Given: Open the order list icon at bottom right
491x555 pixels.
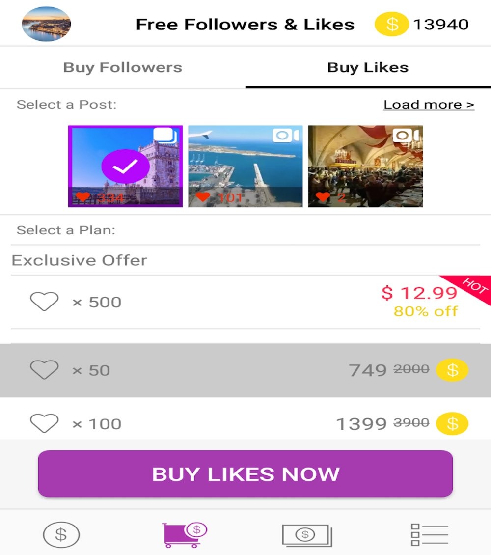Looking at the screenshot, I should pyautogui.click(x=430, y=534).
